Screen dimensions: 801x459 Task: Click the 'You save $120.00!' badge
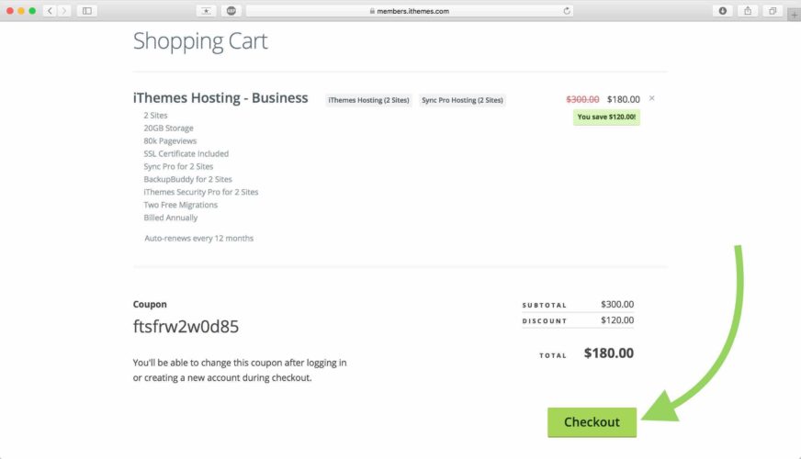pos(606,117)
